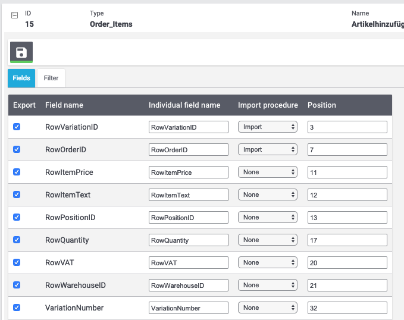Uncheck export for RowVariationID
The width and height of the screenshot is (404, 320).
[17, 127]
